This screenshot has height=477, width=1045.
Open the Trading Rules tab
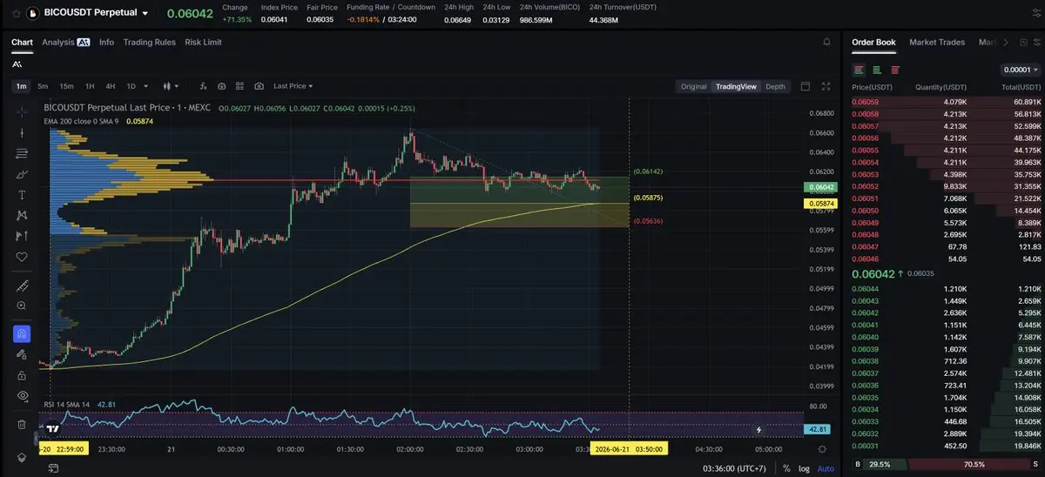pyautogui.click(x=150, y=42)
